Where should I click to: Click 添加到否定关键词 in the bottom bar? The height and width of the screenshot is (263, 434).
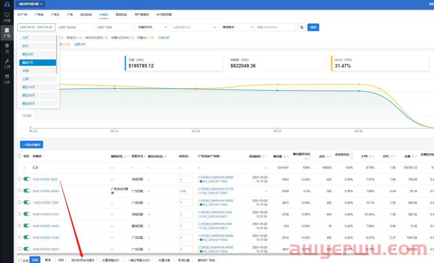pos(82,260)
